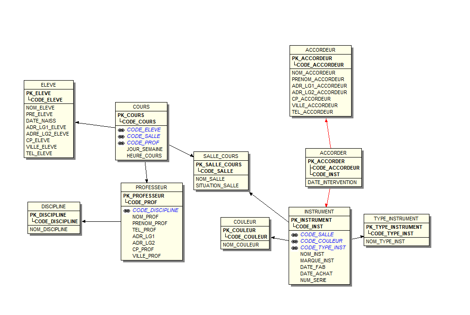Click the PK_INSTRUMENT primary key label
The width and height of the screenshot is (470, 315).
click(311, 220)
